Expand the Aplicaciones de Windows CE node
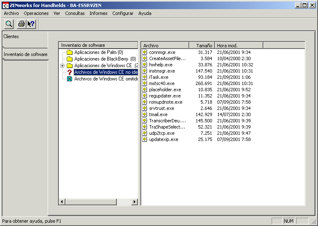The image size is (318, 226). (x=63, y=66)
